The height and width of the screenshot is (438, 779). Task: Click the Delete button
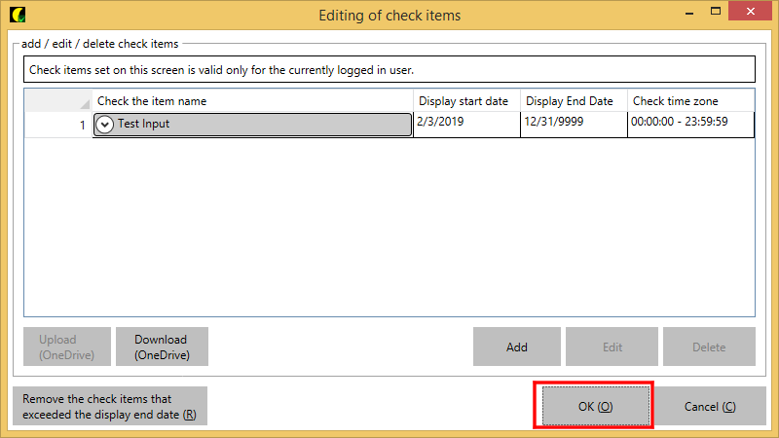(709, 347)
